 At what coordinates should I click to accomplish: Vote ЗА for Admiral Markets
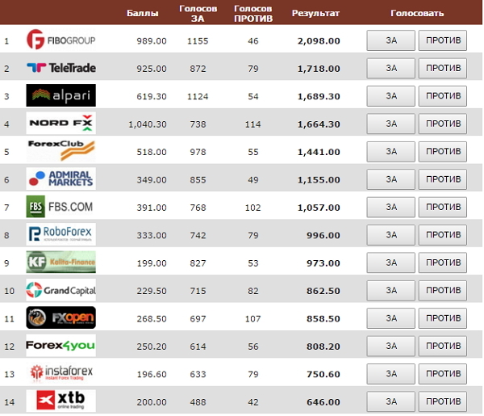point(390,179)
